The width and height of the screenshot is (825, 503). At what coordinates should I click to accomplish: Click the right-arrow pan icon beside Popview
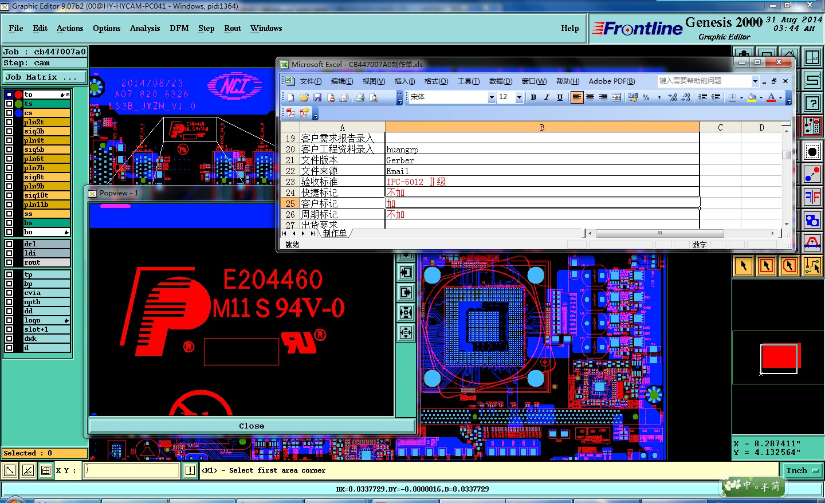tap(406, 293)
